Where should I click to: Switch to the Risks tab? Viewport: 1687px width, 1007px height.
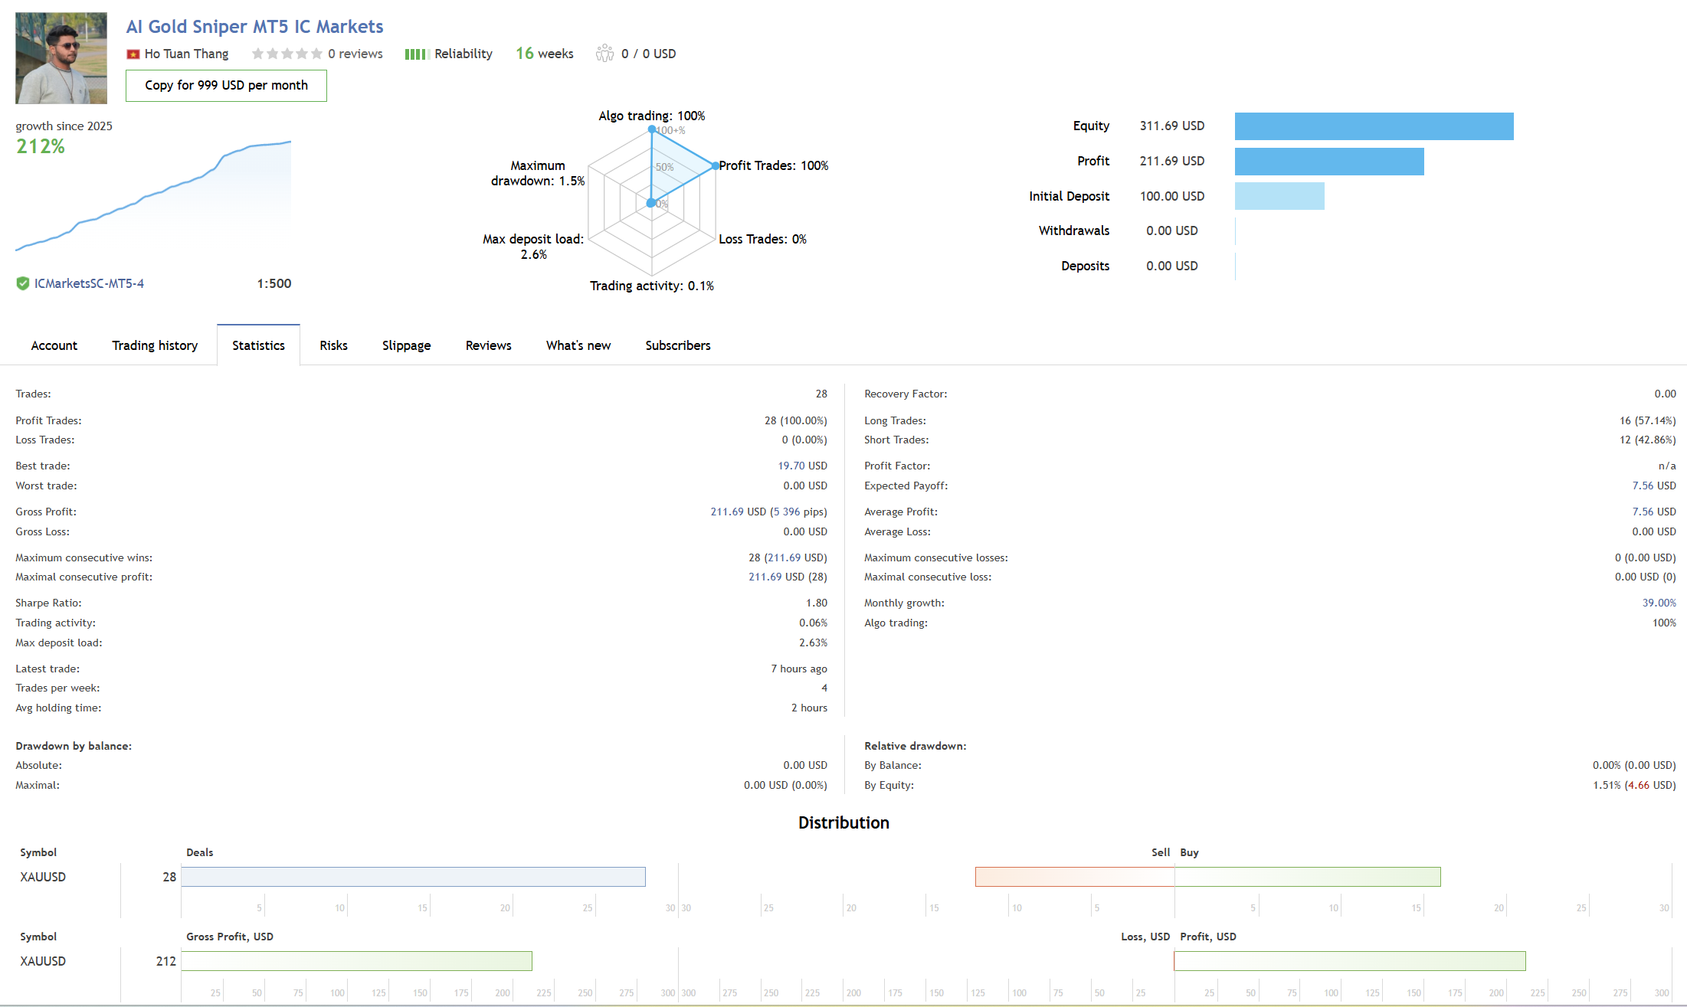333,345
